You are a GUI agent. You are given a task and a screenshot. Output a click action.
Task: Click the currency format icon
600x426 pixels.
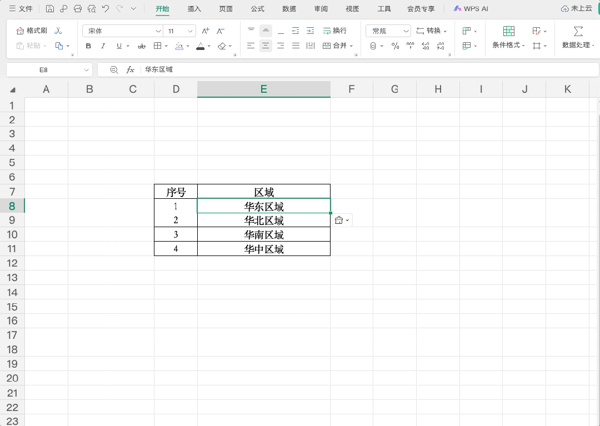[x=373, y=46]
